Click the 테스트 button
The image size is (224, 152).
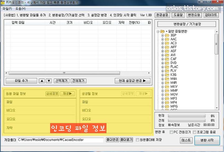186,140
